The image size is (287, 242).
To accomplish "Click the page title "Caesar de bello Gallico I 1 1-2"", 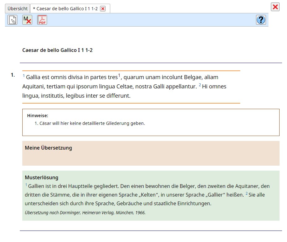I will pyautogui.click(x=57, y=50).
